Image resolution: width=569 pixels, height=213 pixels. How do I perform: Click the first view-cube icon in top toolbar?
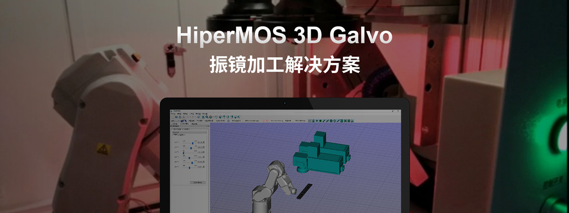tap(216, 117)
